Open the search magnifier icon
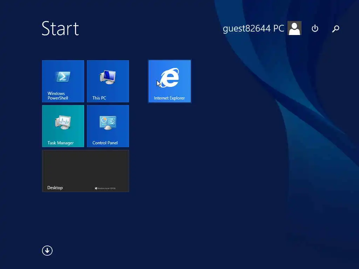The image size is (359, 269). tap(336, 29)
